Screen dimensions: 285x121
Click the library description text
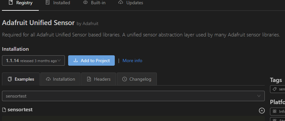(141, 35)
